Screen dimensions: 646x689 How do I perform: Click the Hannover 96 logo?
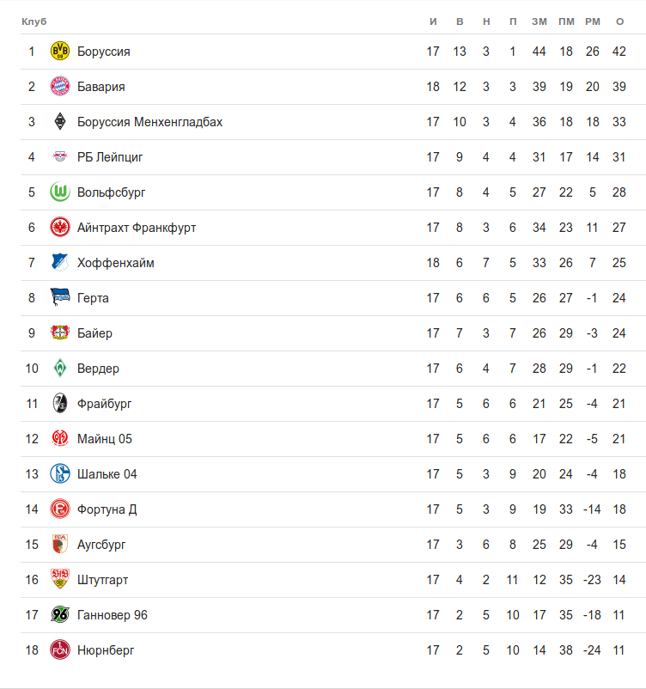coord(60,615)
